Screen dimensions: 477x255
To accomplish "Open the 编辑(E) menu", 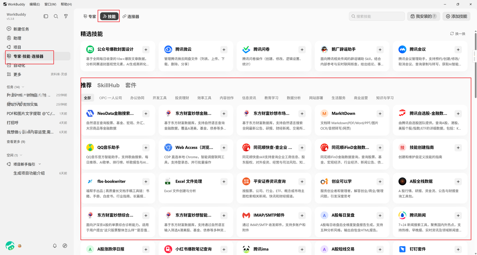I will (35, 4).
